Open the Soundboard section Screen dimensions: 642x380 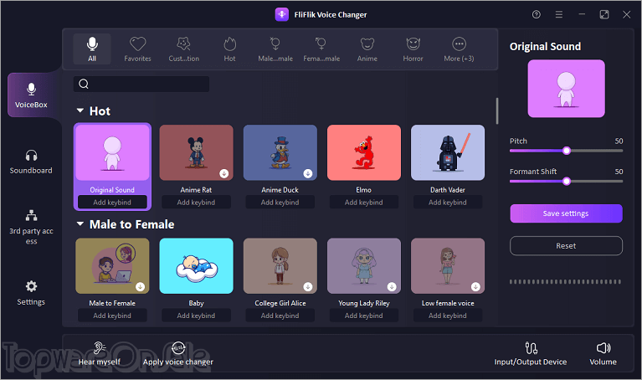pos(31,162)
